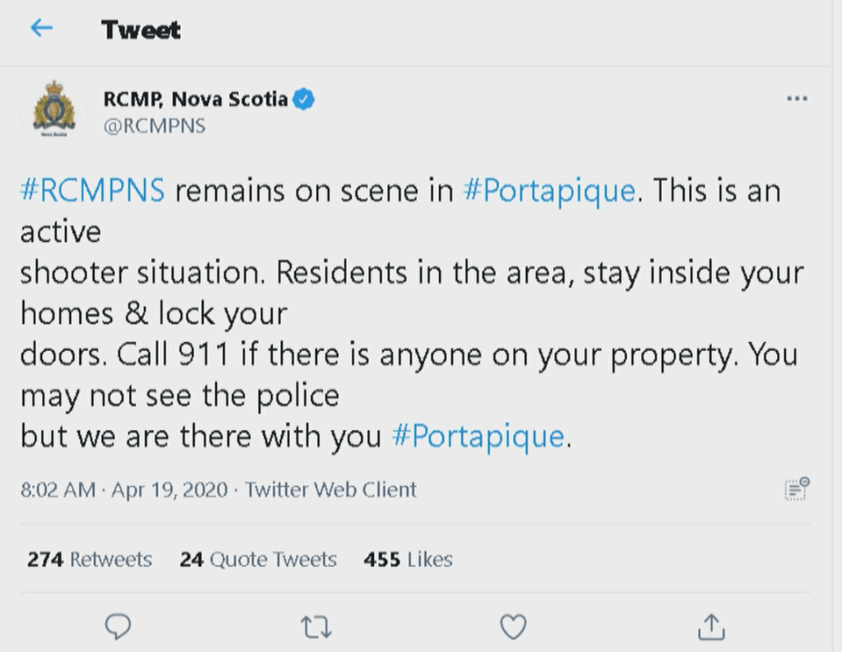The width and height of the screenshot is (842, 652).
Task: Click the @RCMPNS handle
Action: coord(155,126)
